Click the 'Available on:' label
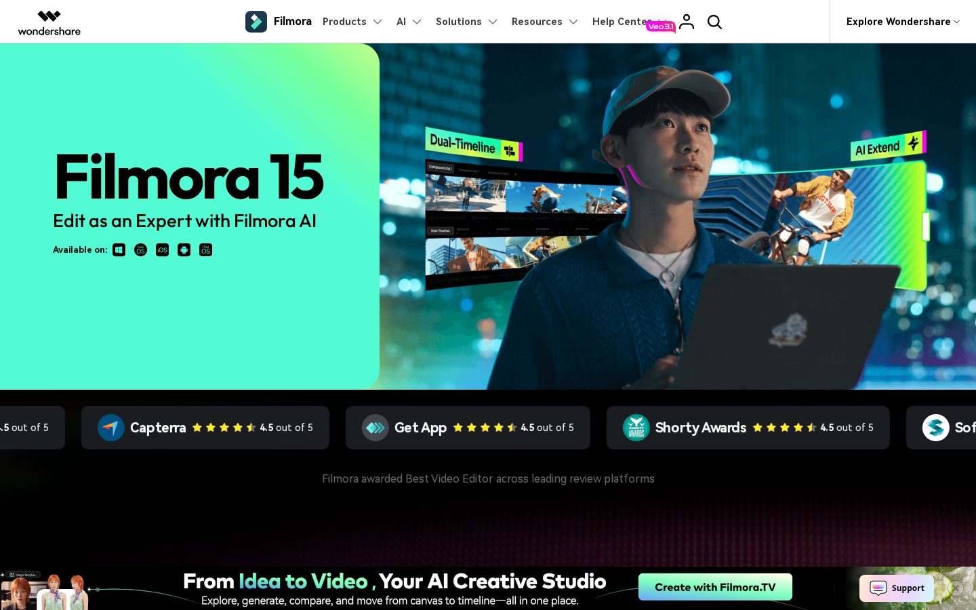 [x=80, y=250]
